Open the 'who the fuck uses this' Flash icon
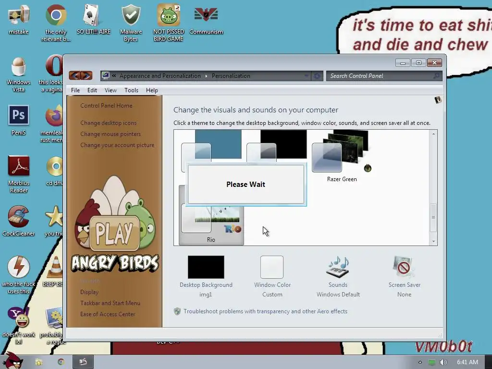The image size is (492, 369). [19, 274]
